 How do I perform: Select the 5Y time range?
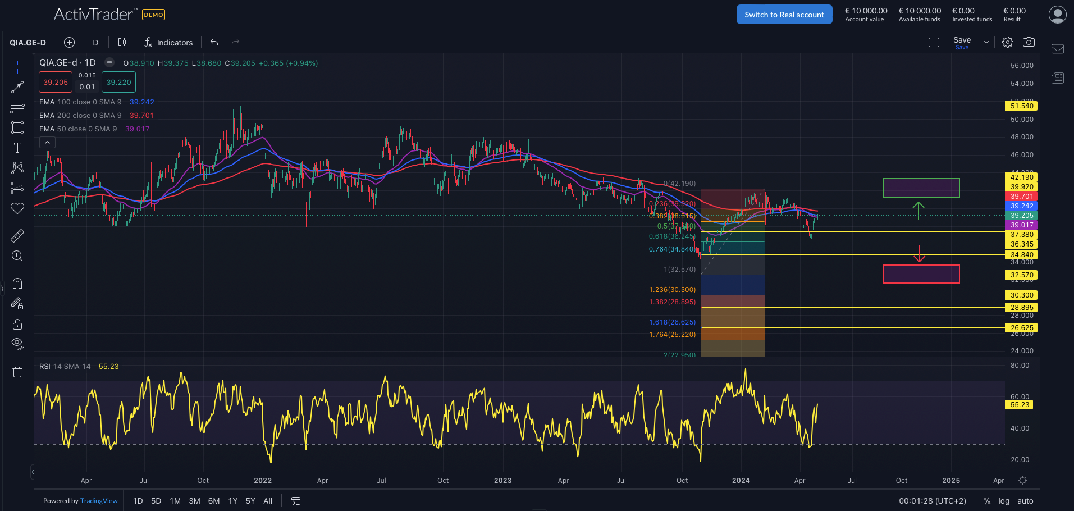(x=250, y=501)
